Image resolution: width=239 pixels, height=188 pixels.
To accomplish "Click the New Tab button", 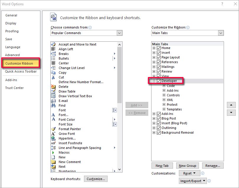I will (162, 166).
